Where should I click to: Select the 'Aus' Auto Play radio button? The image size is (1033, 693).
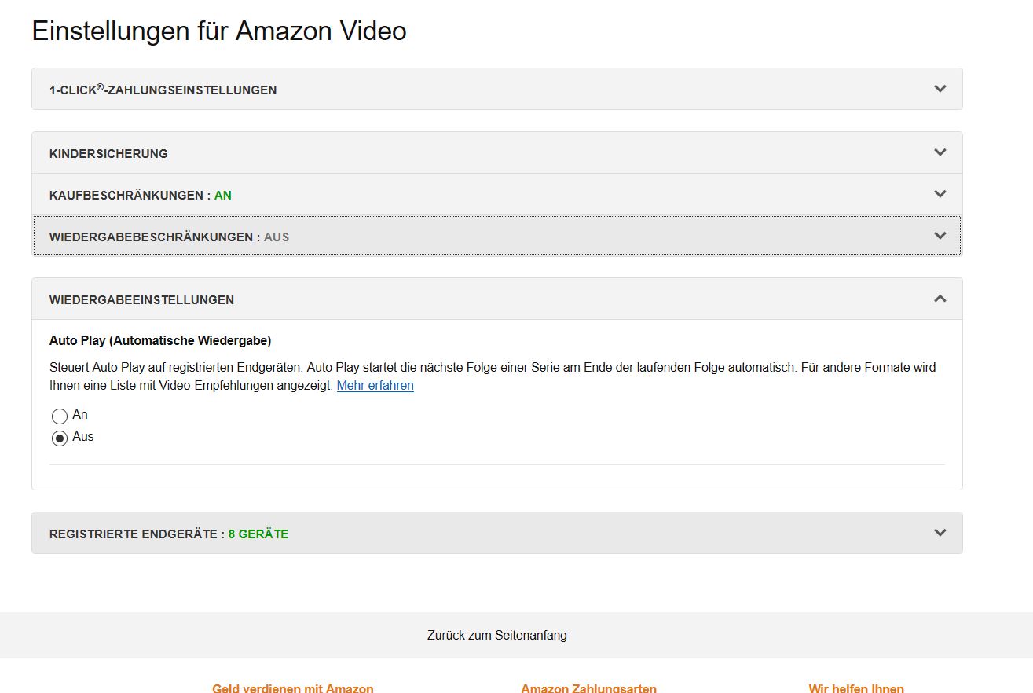coord(60,438)
